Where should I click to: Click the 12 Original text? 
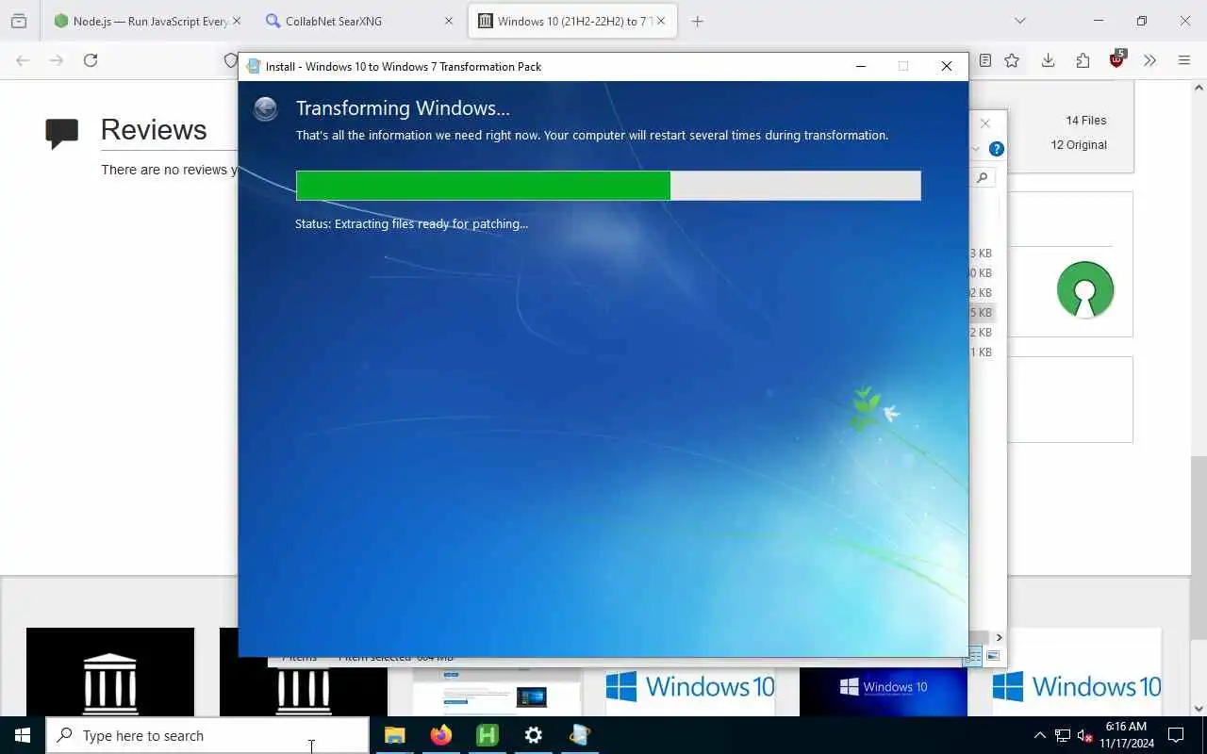[1079, 145]
